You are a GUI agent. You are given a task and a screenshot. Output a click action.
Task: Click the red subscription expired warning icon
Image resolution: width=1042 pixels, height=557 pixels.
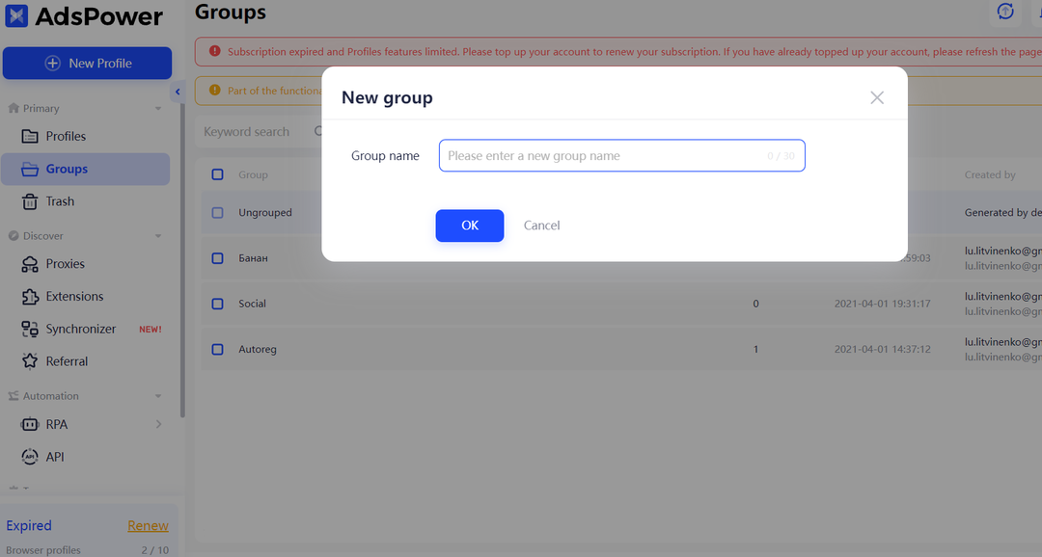tap(214, 51)
